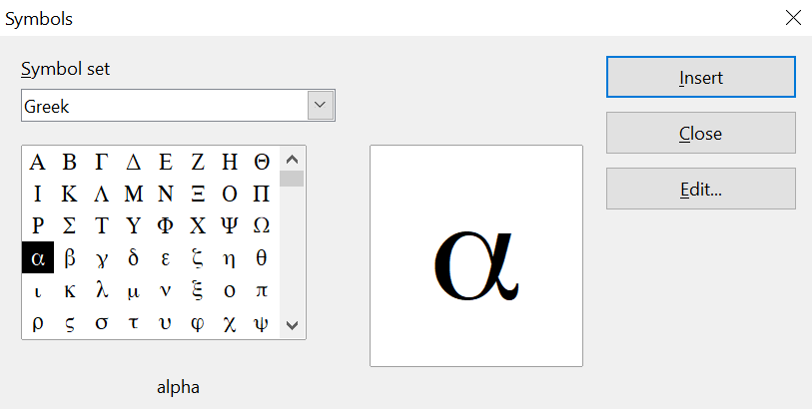Choose the lowercase theta symbol
812x409 pixels.
(262, 257)
